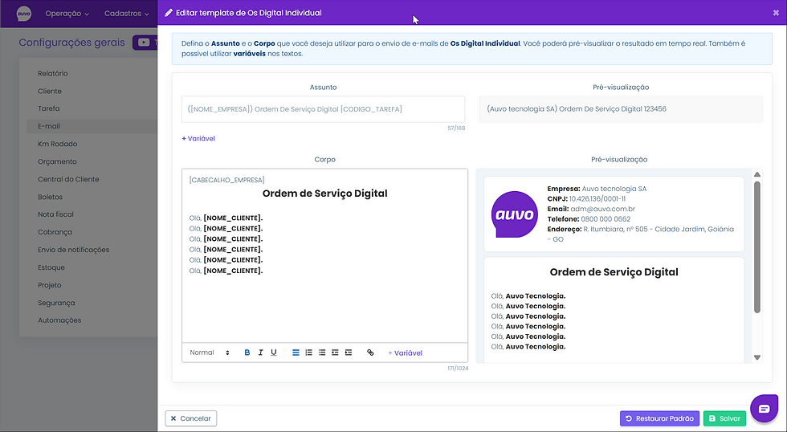Click the [CABECALHO_EMPRESA] variable text

226,180
